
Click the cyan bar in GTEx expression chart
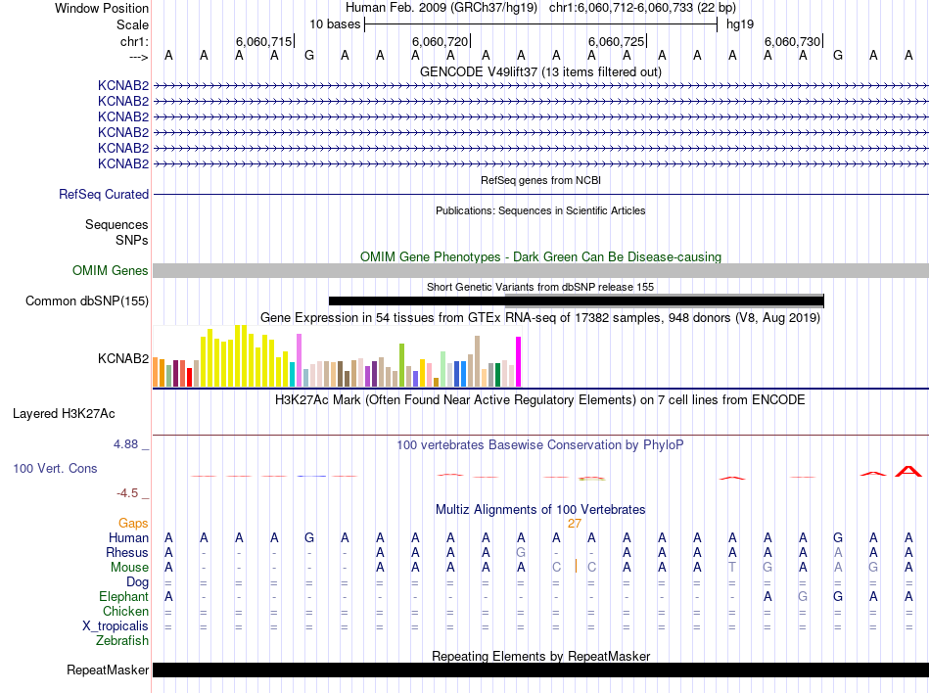292,374
